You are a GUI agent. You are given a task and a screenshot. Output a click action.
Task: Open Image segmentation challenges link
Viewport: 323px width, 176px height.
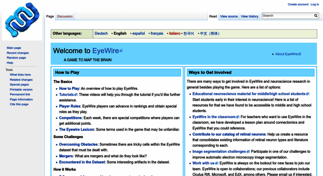tap(219, 152)
